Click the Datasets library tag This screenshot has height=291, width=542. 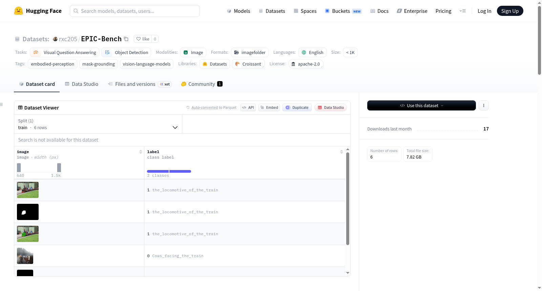click(x=215, y=64)
